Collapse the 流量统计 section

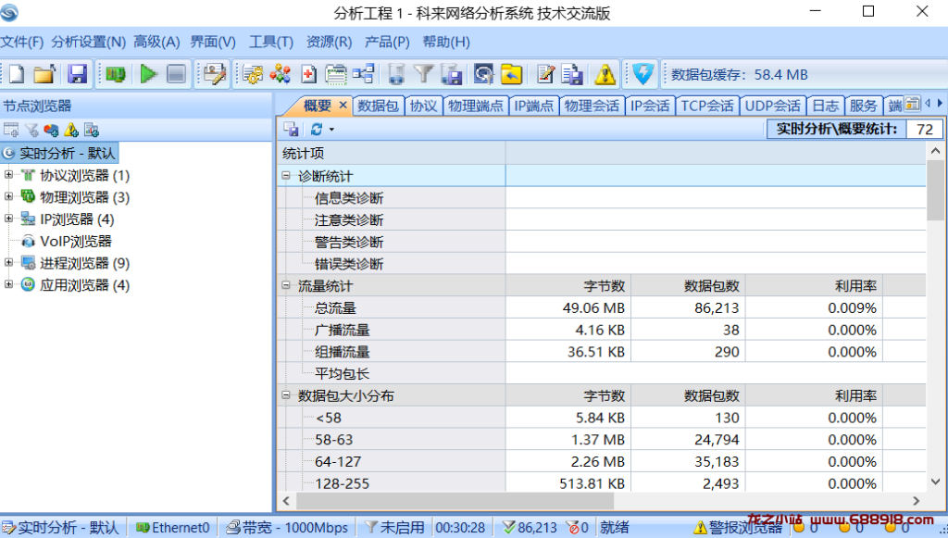pos(286,285)
